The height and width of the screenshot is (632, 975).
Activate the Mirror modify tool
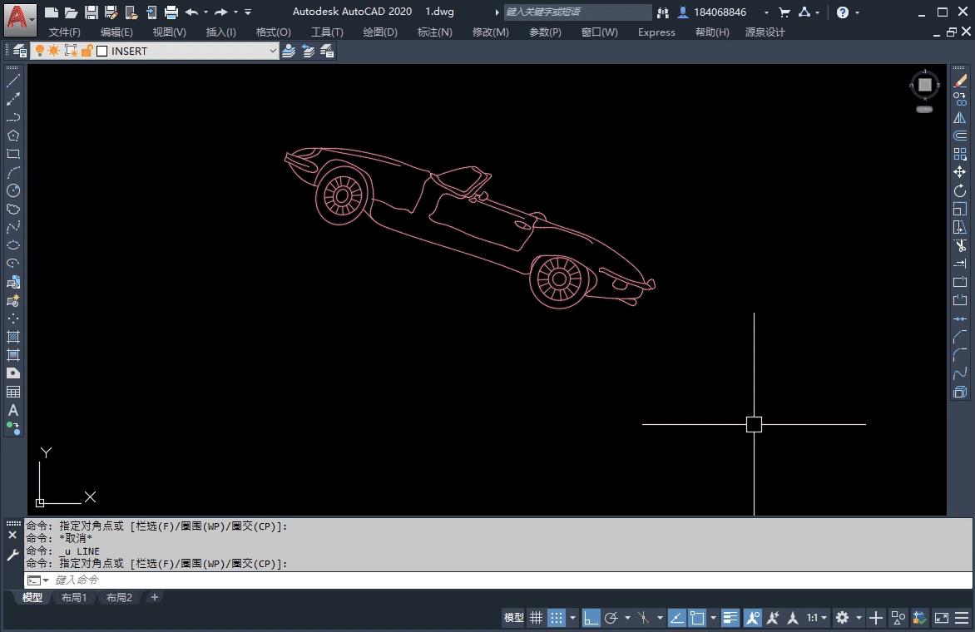pos(961,116)
